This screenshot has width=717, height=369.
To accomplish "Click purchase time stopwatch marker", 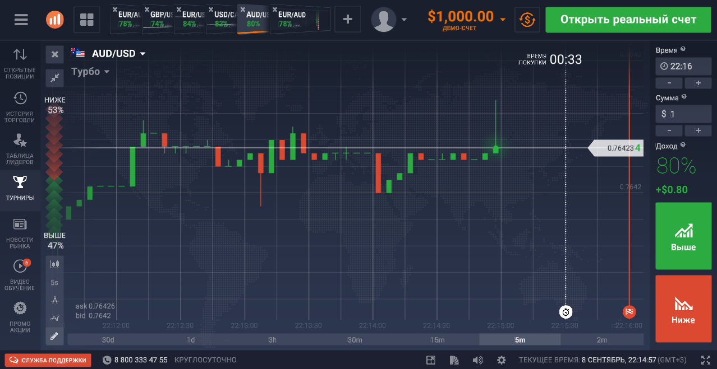I will tap(566, 312).
